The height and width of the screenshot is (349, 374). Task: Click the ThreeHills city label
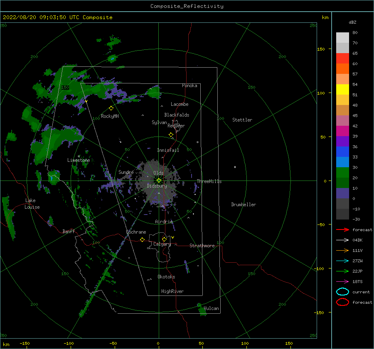(209, 181)
